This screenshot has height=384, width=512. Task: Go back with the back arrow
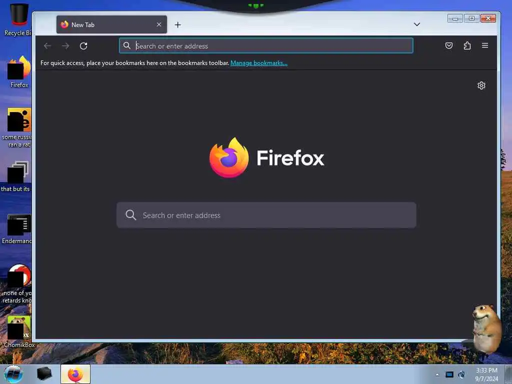click(x=47, y=46)
